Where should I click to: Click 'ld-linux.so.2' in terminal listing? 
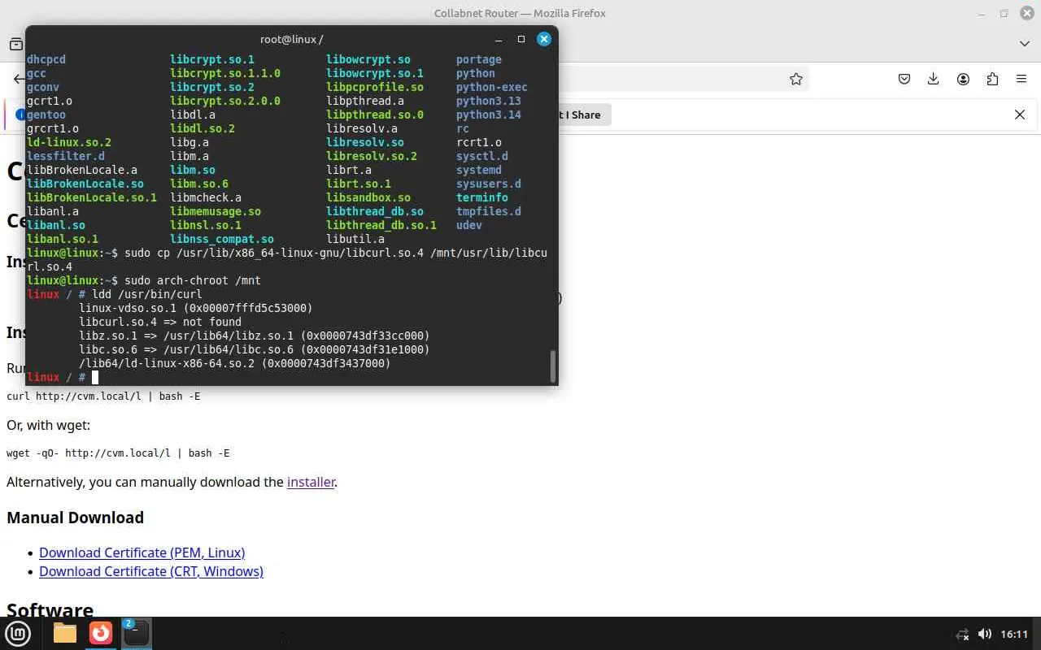coord(69,142)
